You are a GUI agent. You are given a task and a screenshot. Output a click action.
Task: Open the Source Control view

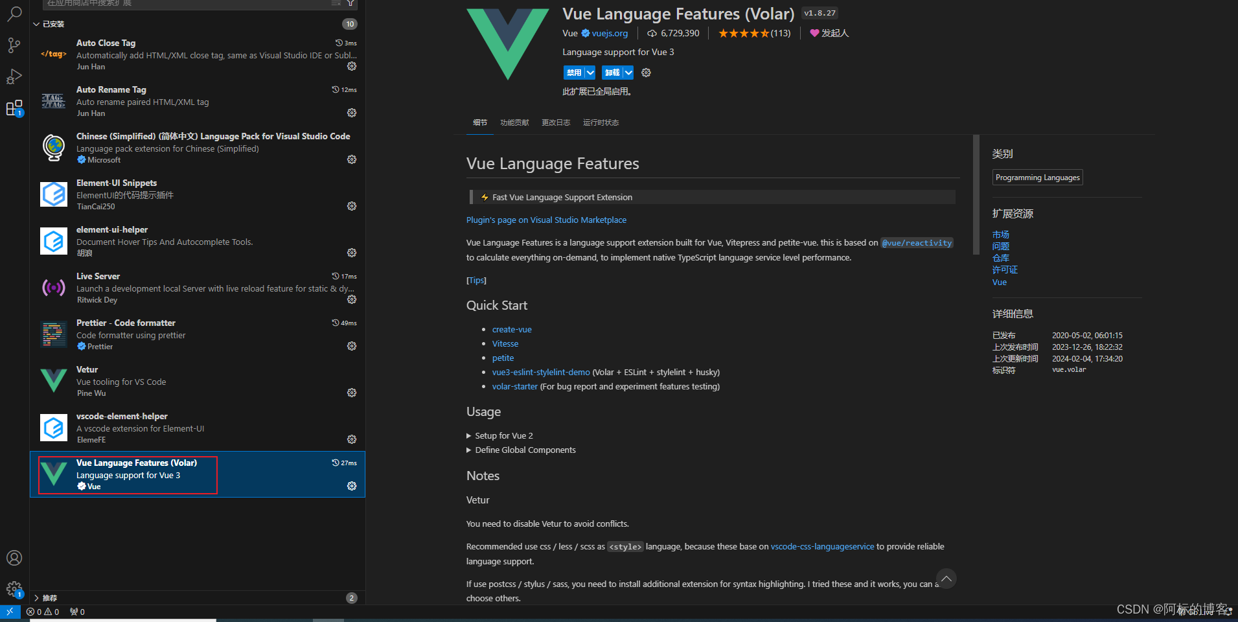point(14,45)
